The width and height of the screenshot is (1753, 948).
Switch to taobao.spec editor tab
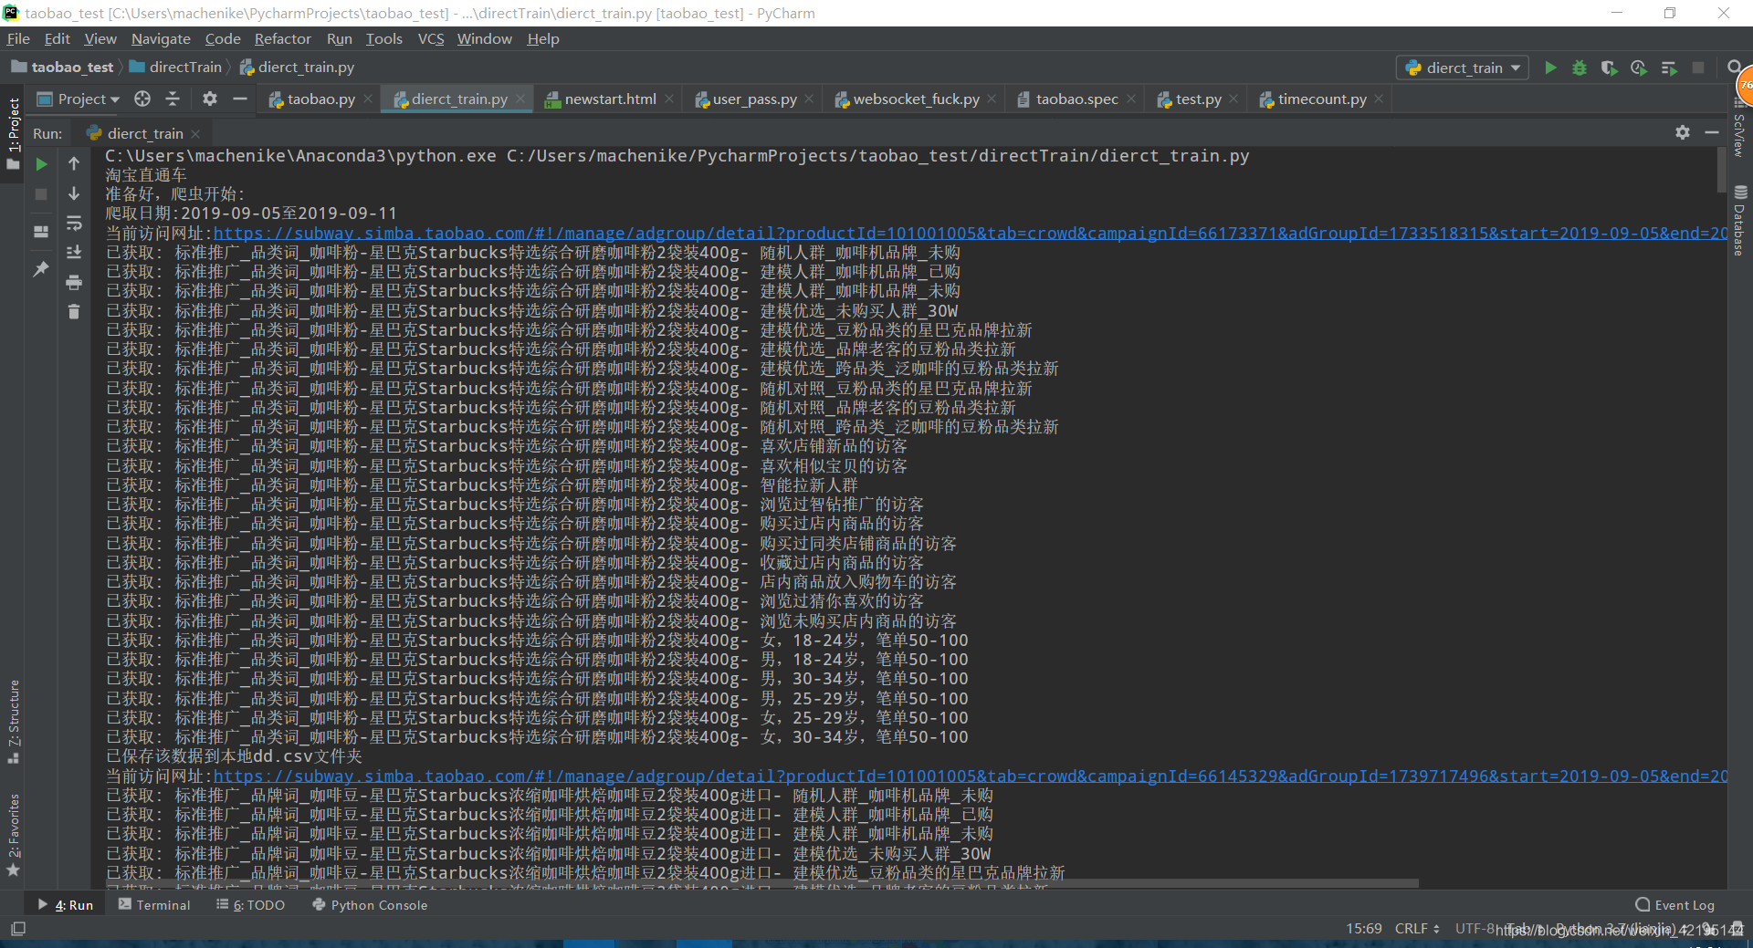pos(1076,99)
